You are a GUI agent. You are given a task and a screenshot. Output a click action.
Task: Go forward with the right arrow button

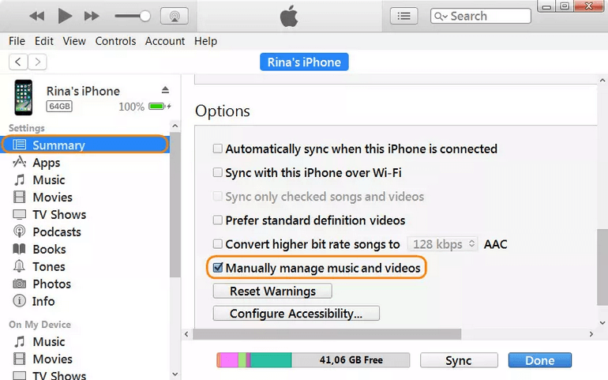[x=37, y=62]
